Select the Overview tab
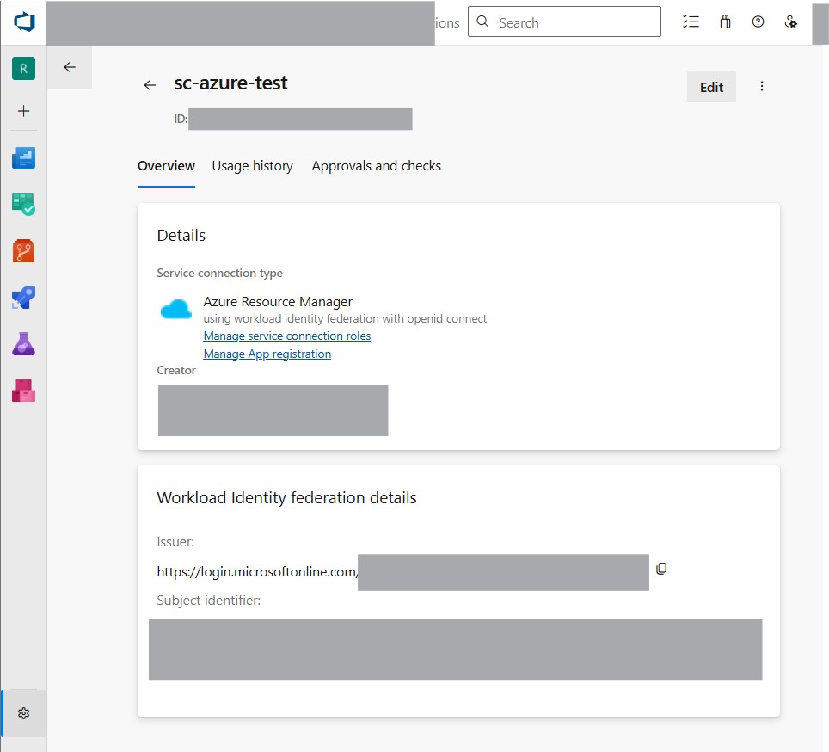Image resolution: width=829 pixels, height=752 pixels. click(167, 166)
